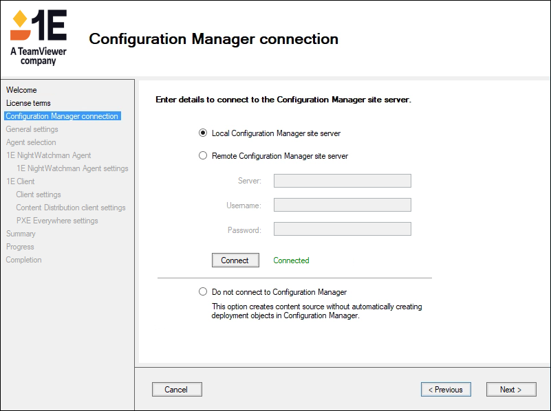Select Content Distribution client settings
Image resolution: width=551 pixels, height=411 pixels.
tap(71, 208)
